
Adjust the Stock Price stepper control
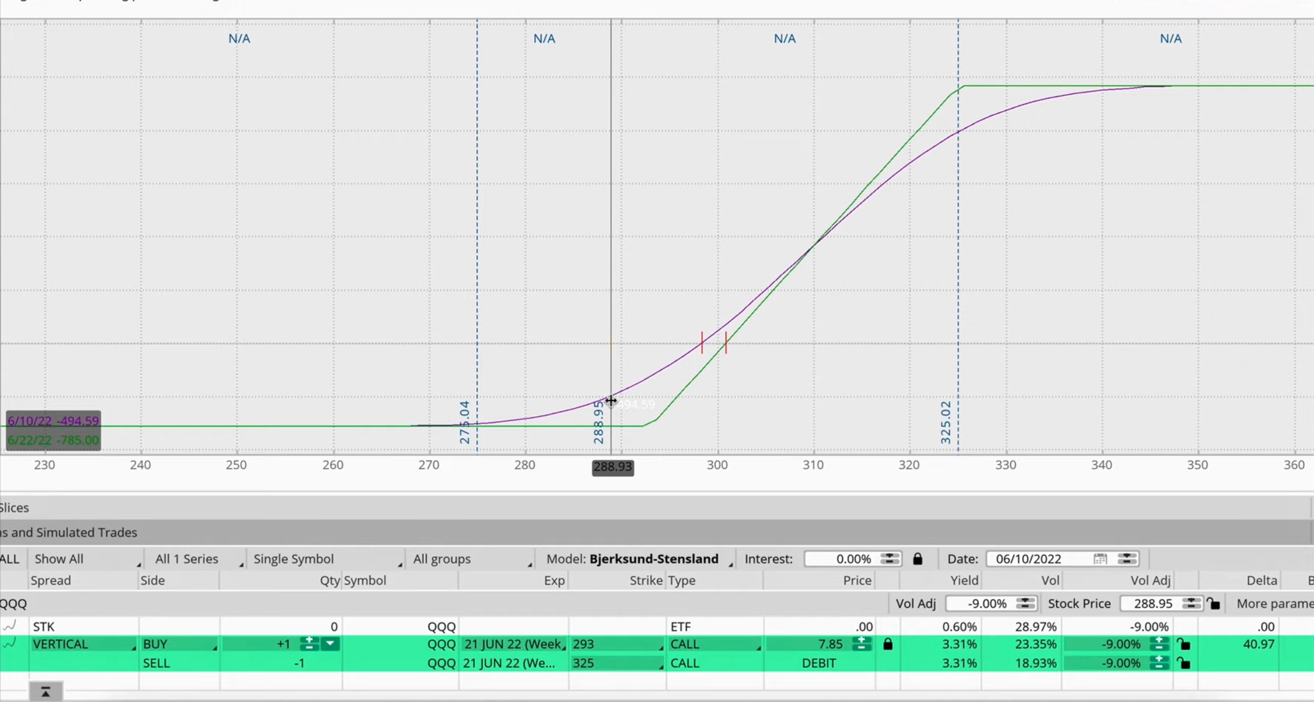[x=1191, y=603]
